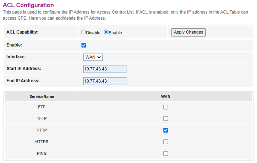The image size is (257, 163).
Task: Click the End IP Address field
Action: (105, 81)
